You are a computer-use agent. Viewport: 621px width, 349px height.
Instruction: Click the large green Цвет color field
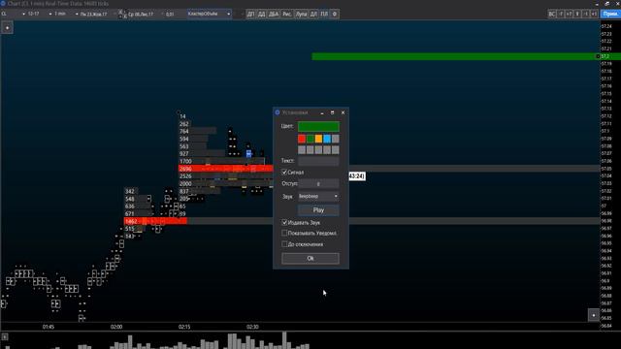click(x=318, y=127)
